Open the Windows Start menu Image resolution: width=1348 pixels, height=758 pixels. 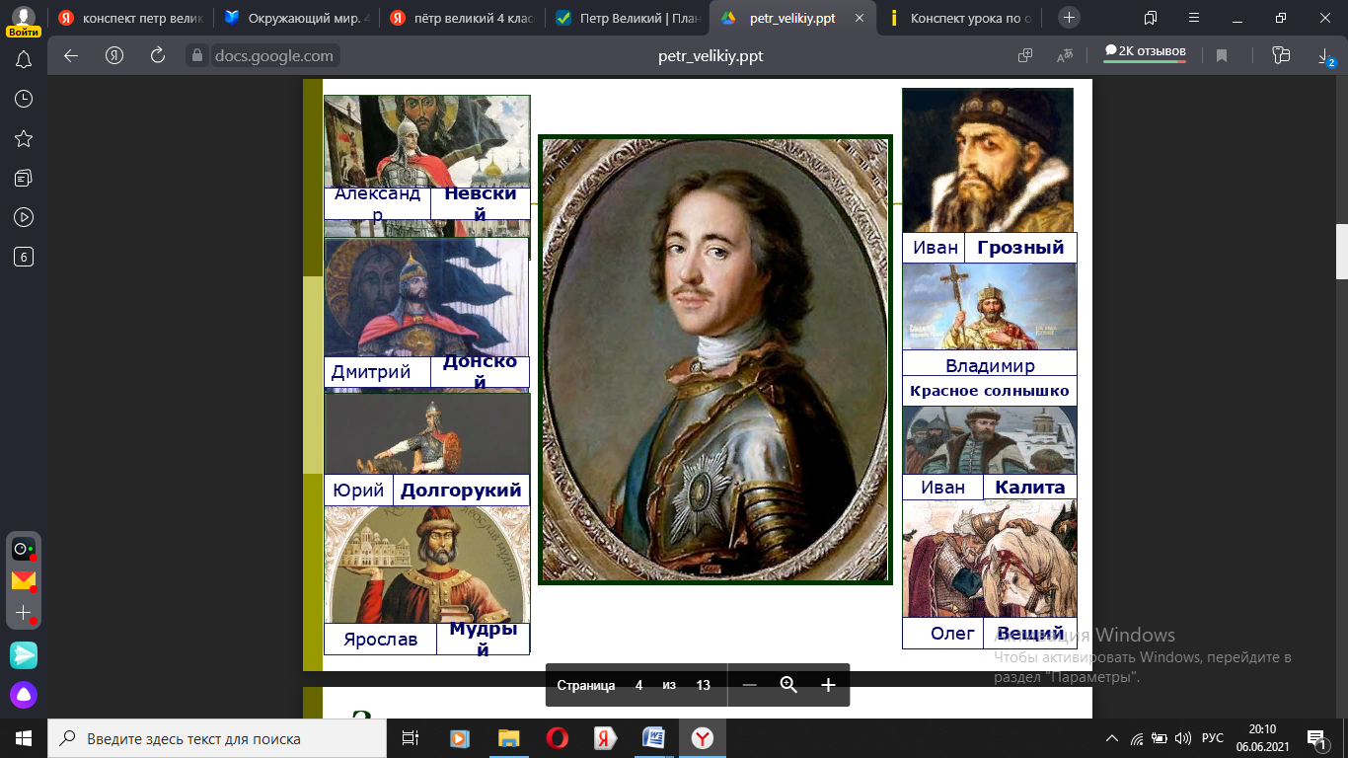coord(24,738)
